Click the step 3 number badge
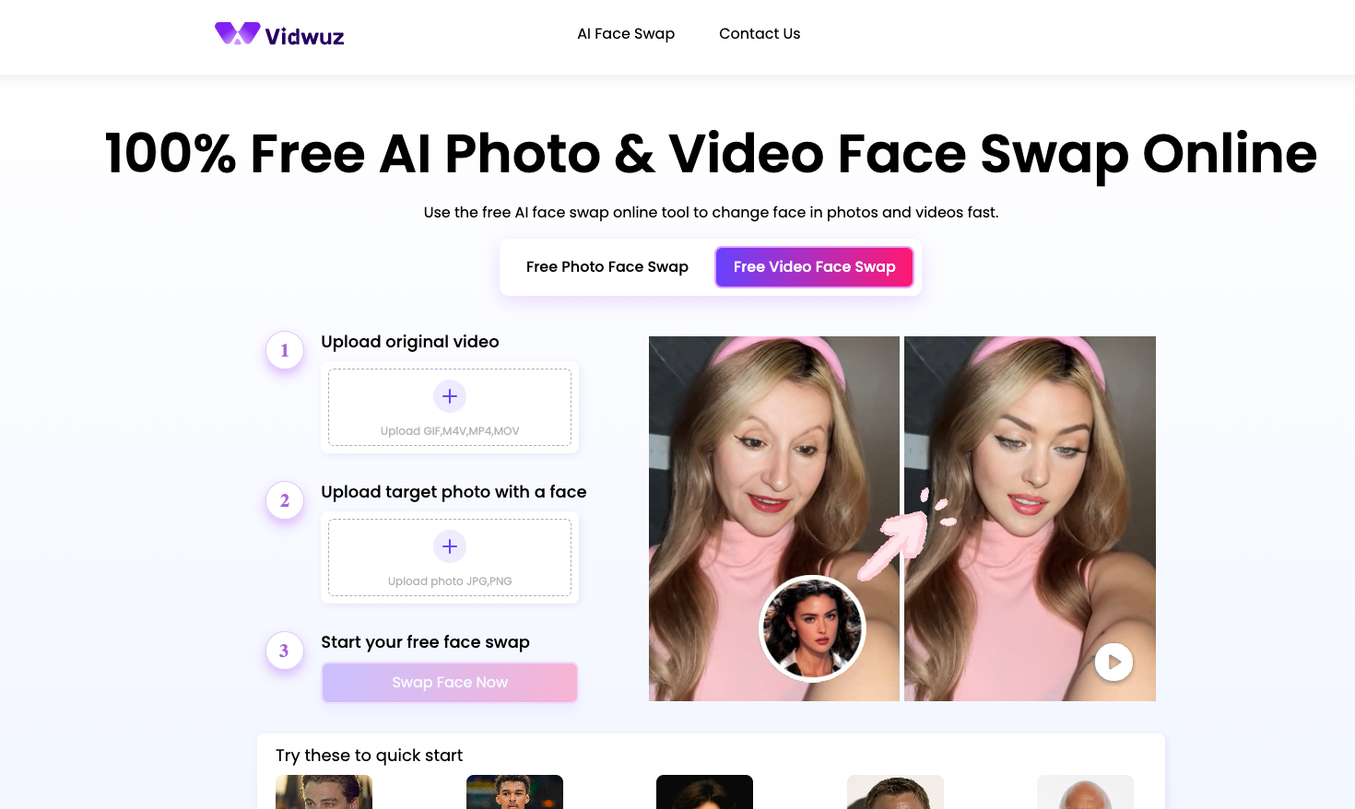 coord(285,651)
